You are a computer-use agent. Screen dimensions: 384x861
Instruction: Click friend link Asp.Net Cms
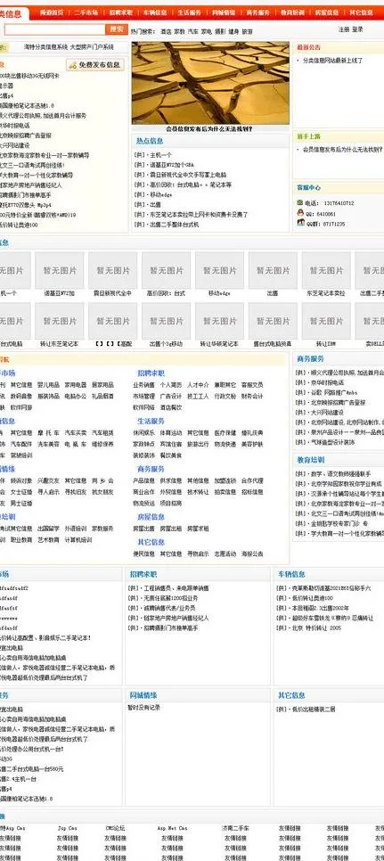pyautogui.click(x=172, y=828)
